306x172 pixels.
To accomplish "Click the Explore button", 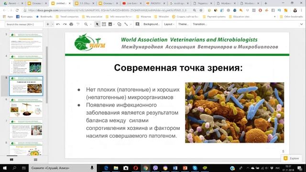I will (x=291, y=158).
